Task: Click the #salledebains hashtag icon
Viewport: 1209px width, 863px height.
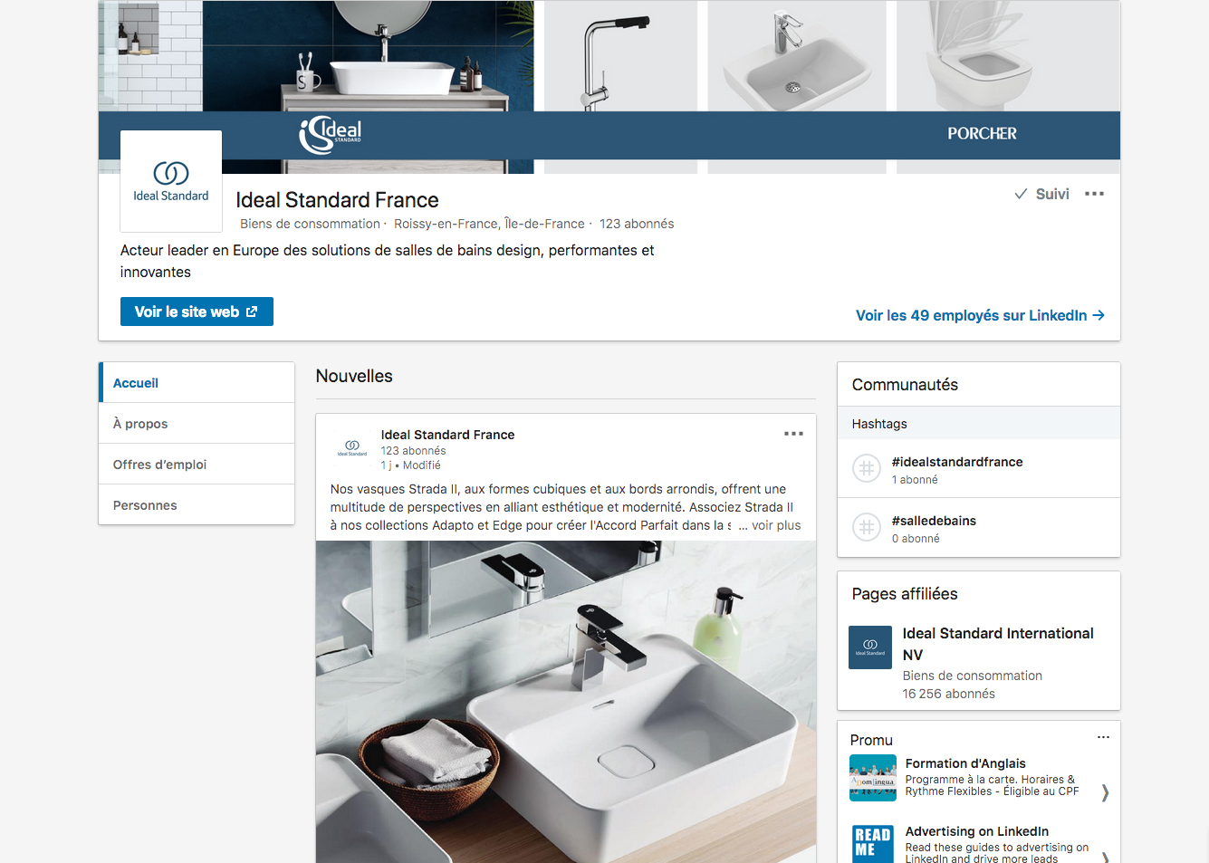Action: (x=867, y=527)
